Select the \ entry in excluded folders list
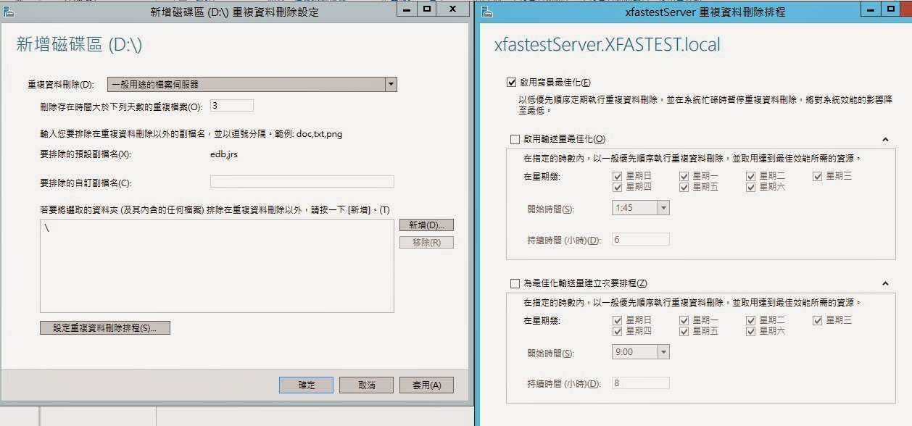This screenshot has width=912, height=426. (x=48, y=227)
